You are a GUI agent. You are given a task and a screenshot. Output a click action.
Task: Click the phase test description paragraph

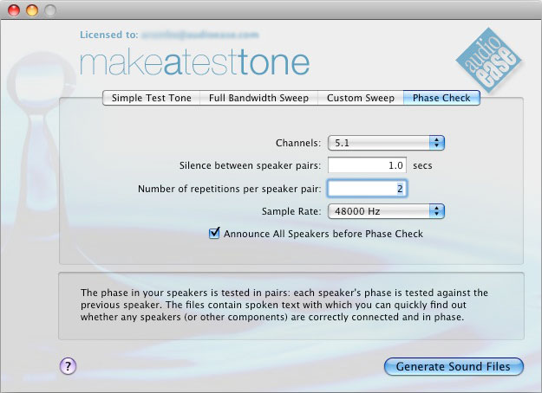pyautogui.click(x=284, y=305)
